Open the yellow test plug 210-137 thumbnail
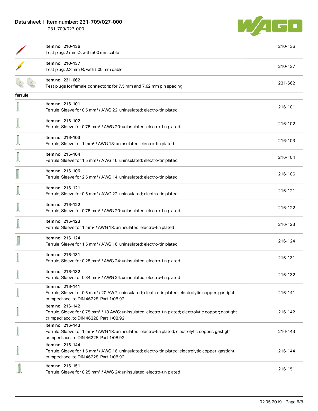 (x=20, y=66)
